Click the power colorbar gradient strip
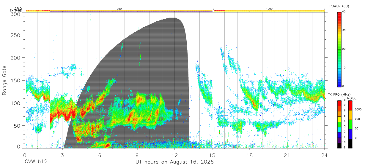Viewport: 365px width, 168px height. [x=339, y=49]
